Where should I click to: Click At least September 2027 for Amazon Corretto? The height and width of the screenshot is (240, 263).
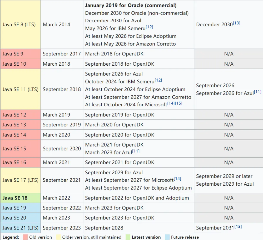point(138,97)
